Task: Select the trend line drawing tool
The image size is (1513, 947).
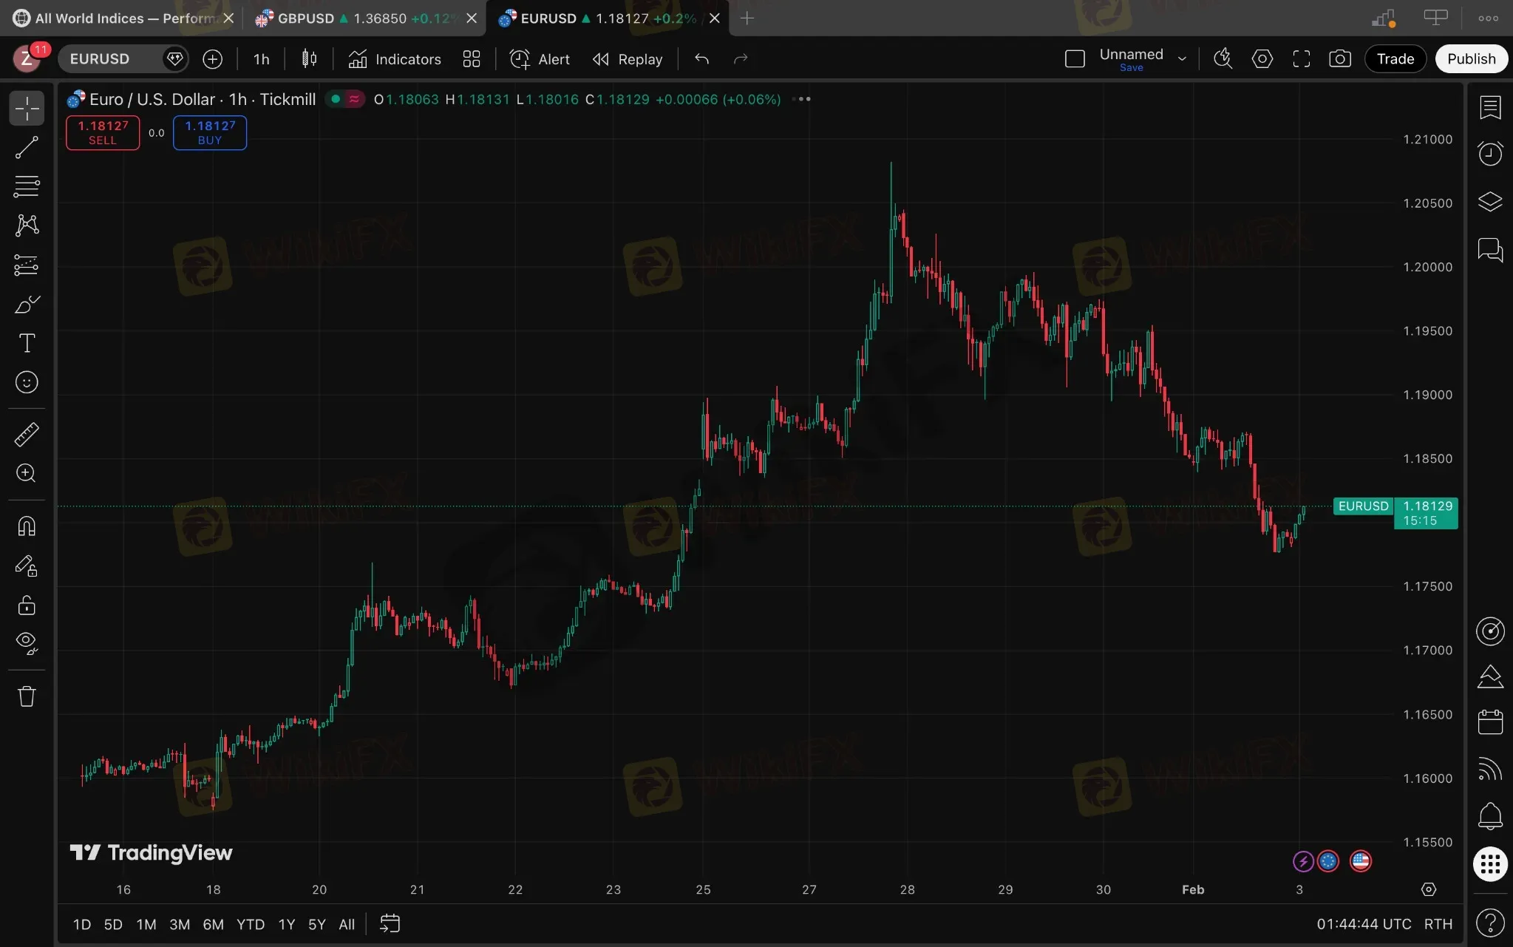Action: tap(27, 148)
